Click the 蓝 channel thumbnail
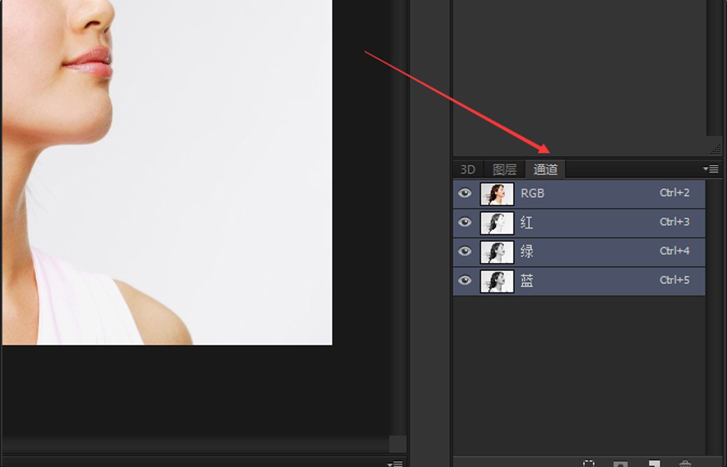Screen dimensions: 727x467 pos(497,281)
